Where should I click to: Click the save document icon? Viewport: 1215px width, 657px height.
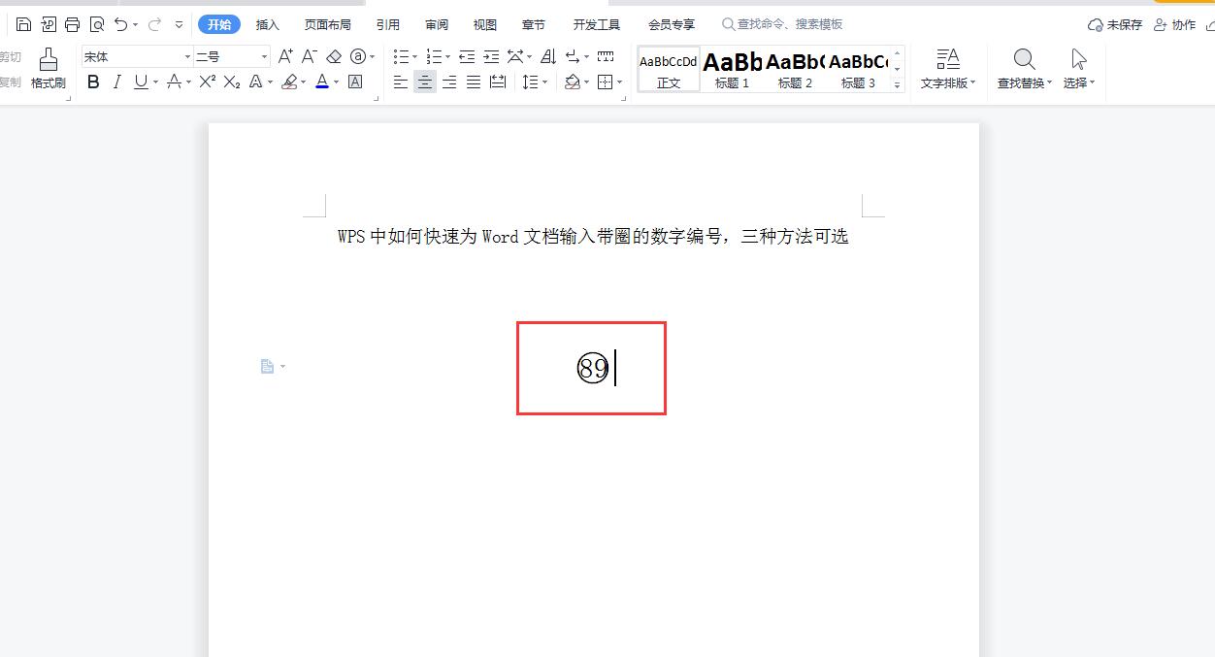pos(24,24)
